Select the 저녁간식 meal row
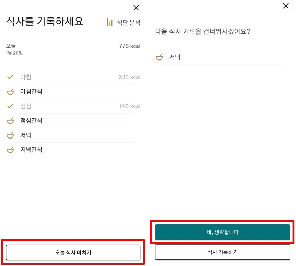Image resolution: width=296 pixels, height=266 pixels. tap(31, 150)
